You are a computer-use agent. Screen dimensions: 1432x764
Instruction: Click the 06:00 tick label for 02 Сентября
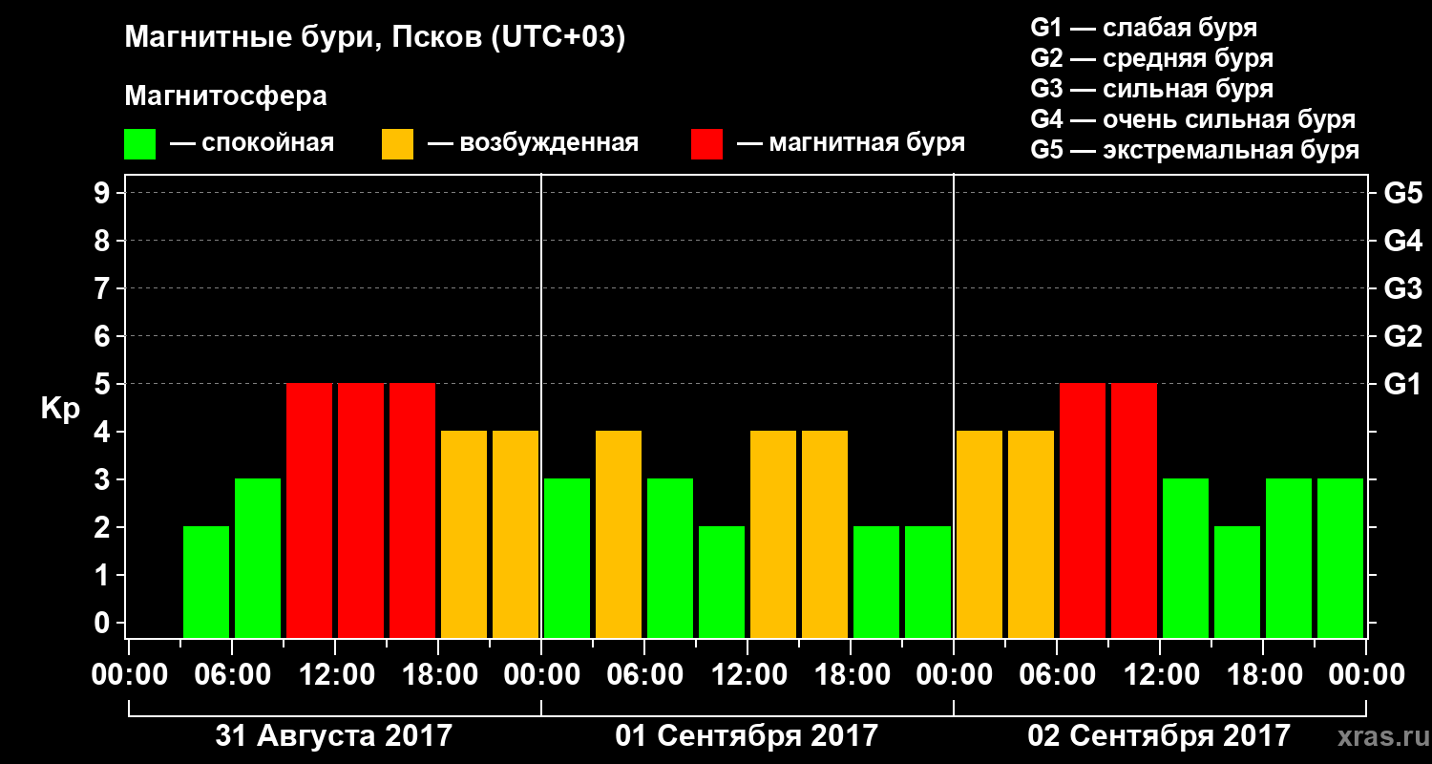pyautogui.click(x=1057, y=675)
